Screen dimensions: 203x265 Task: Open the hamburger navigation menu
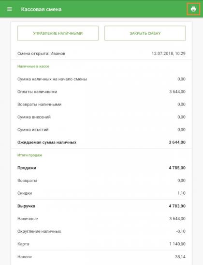coord(10,9)
